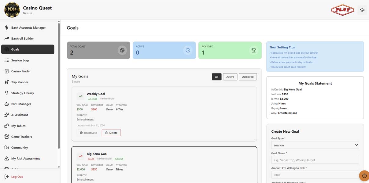Log out using the sidebar link
Viewport: 369px width, 183px height.
pyautogui.click(x=17, y=177)
